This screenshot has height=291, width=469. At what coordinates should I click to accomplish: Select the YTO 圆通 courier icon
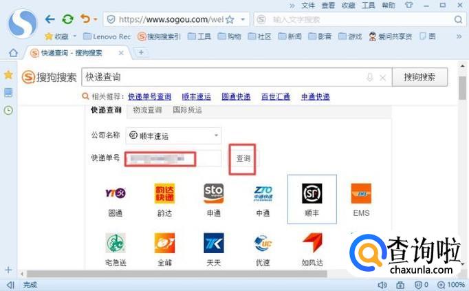[x=115, y=194]
